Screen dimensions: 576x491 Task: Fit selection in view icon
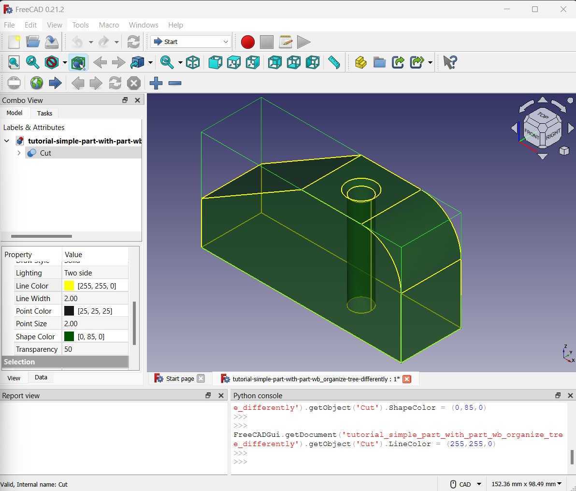[x=33, y=62]
